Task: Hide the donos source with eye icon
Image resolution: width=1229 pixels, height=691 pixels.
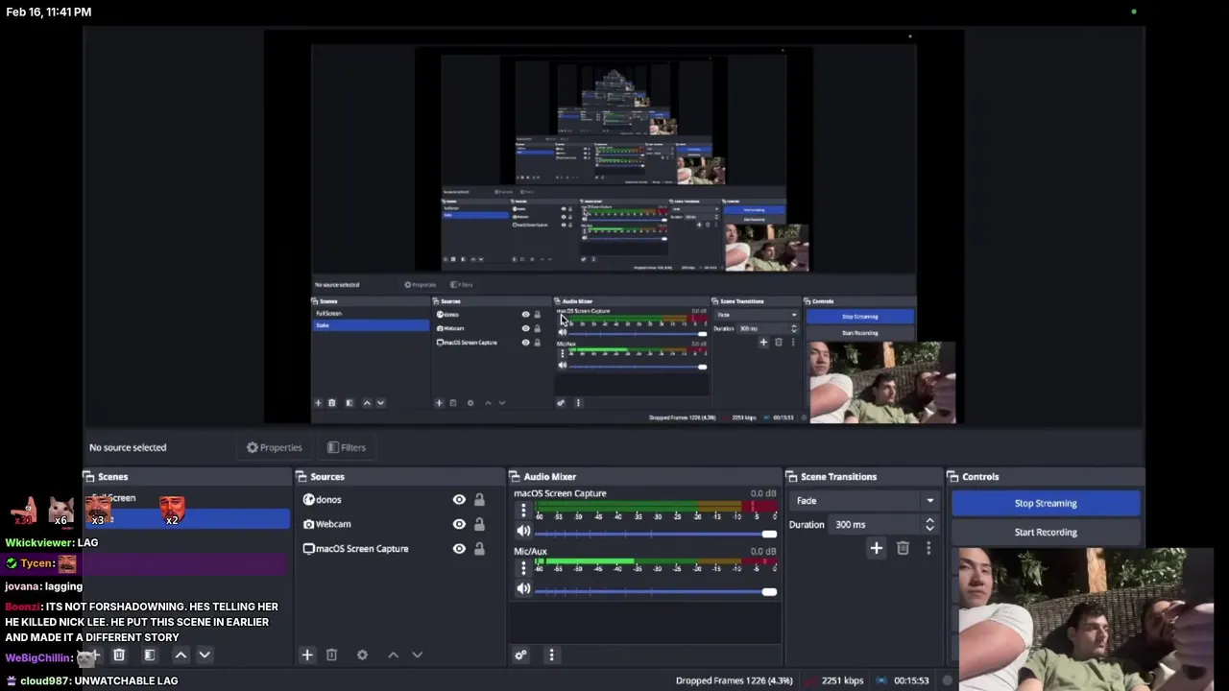Action: pyautogui.click(x=459, y=499)
